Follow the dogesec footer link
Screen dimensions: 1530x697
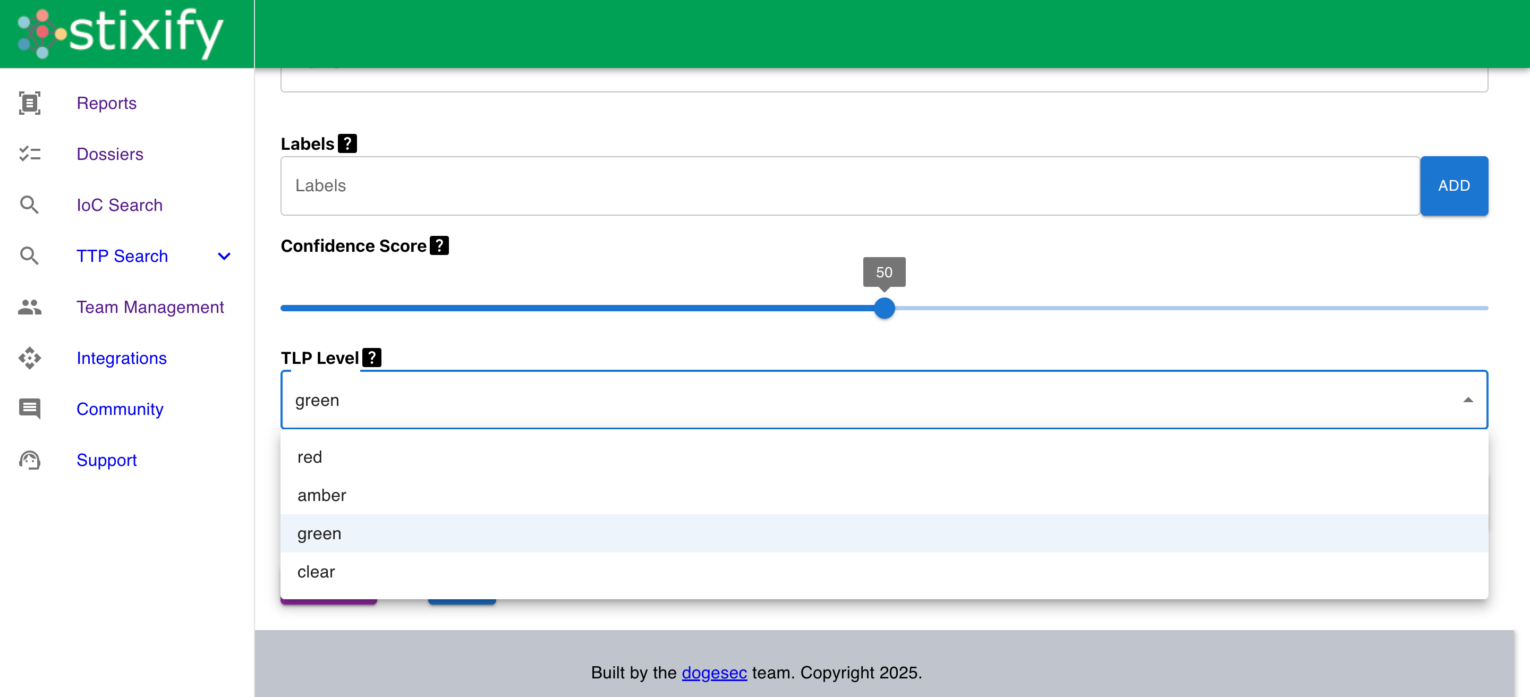714,673
